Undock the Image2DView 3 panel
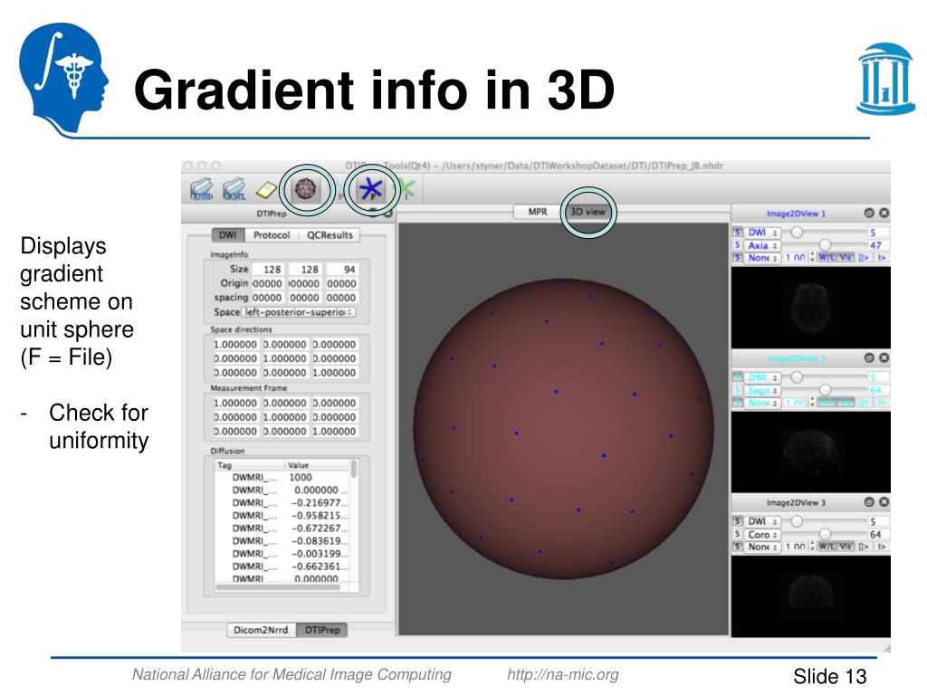Image resolution: width=927 pixels, height=695 pixels. 869,501
